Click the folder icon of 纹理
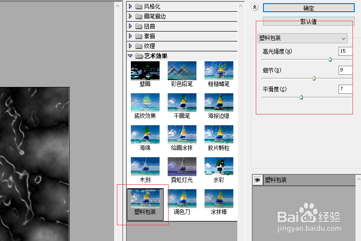Viewport: 361px width, 241px height. tap(138, 46)
